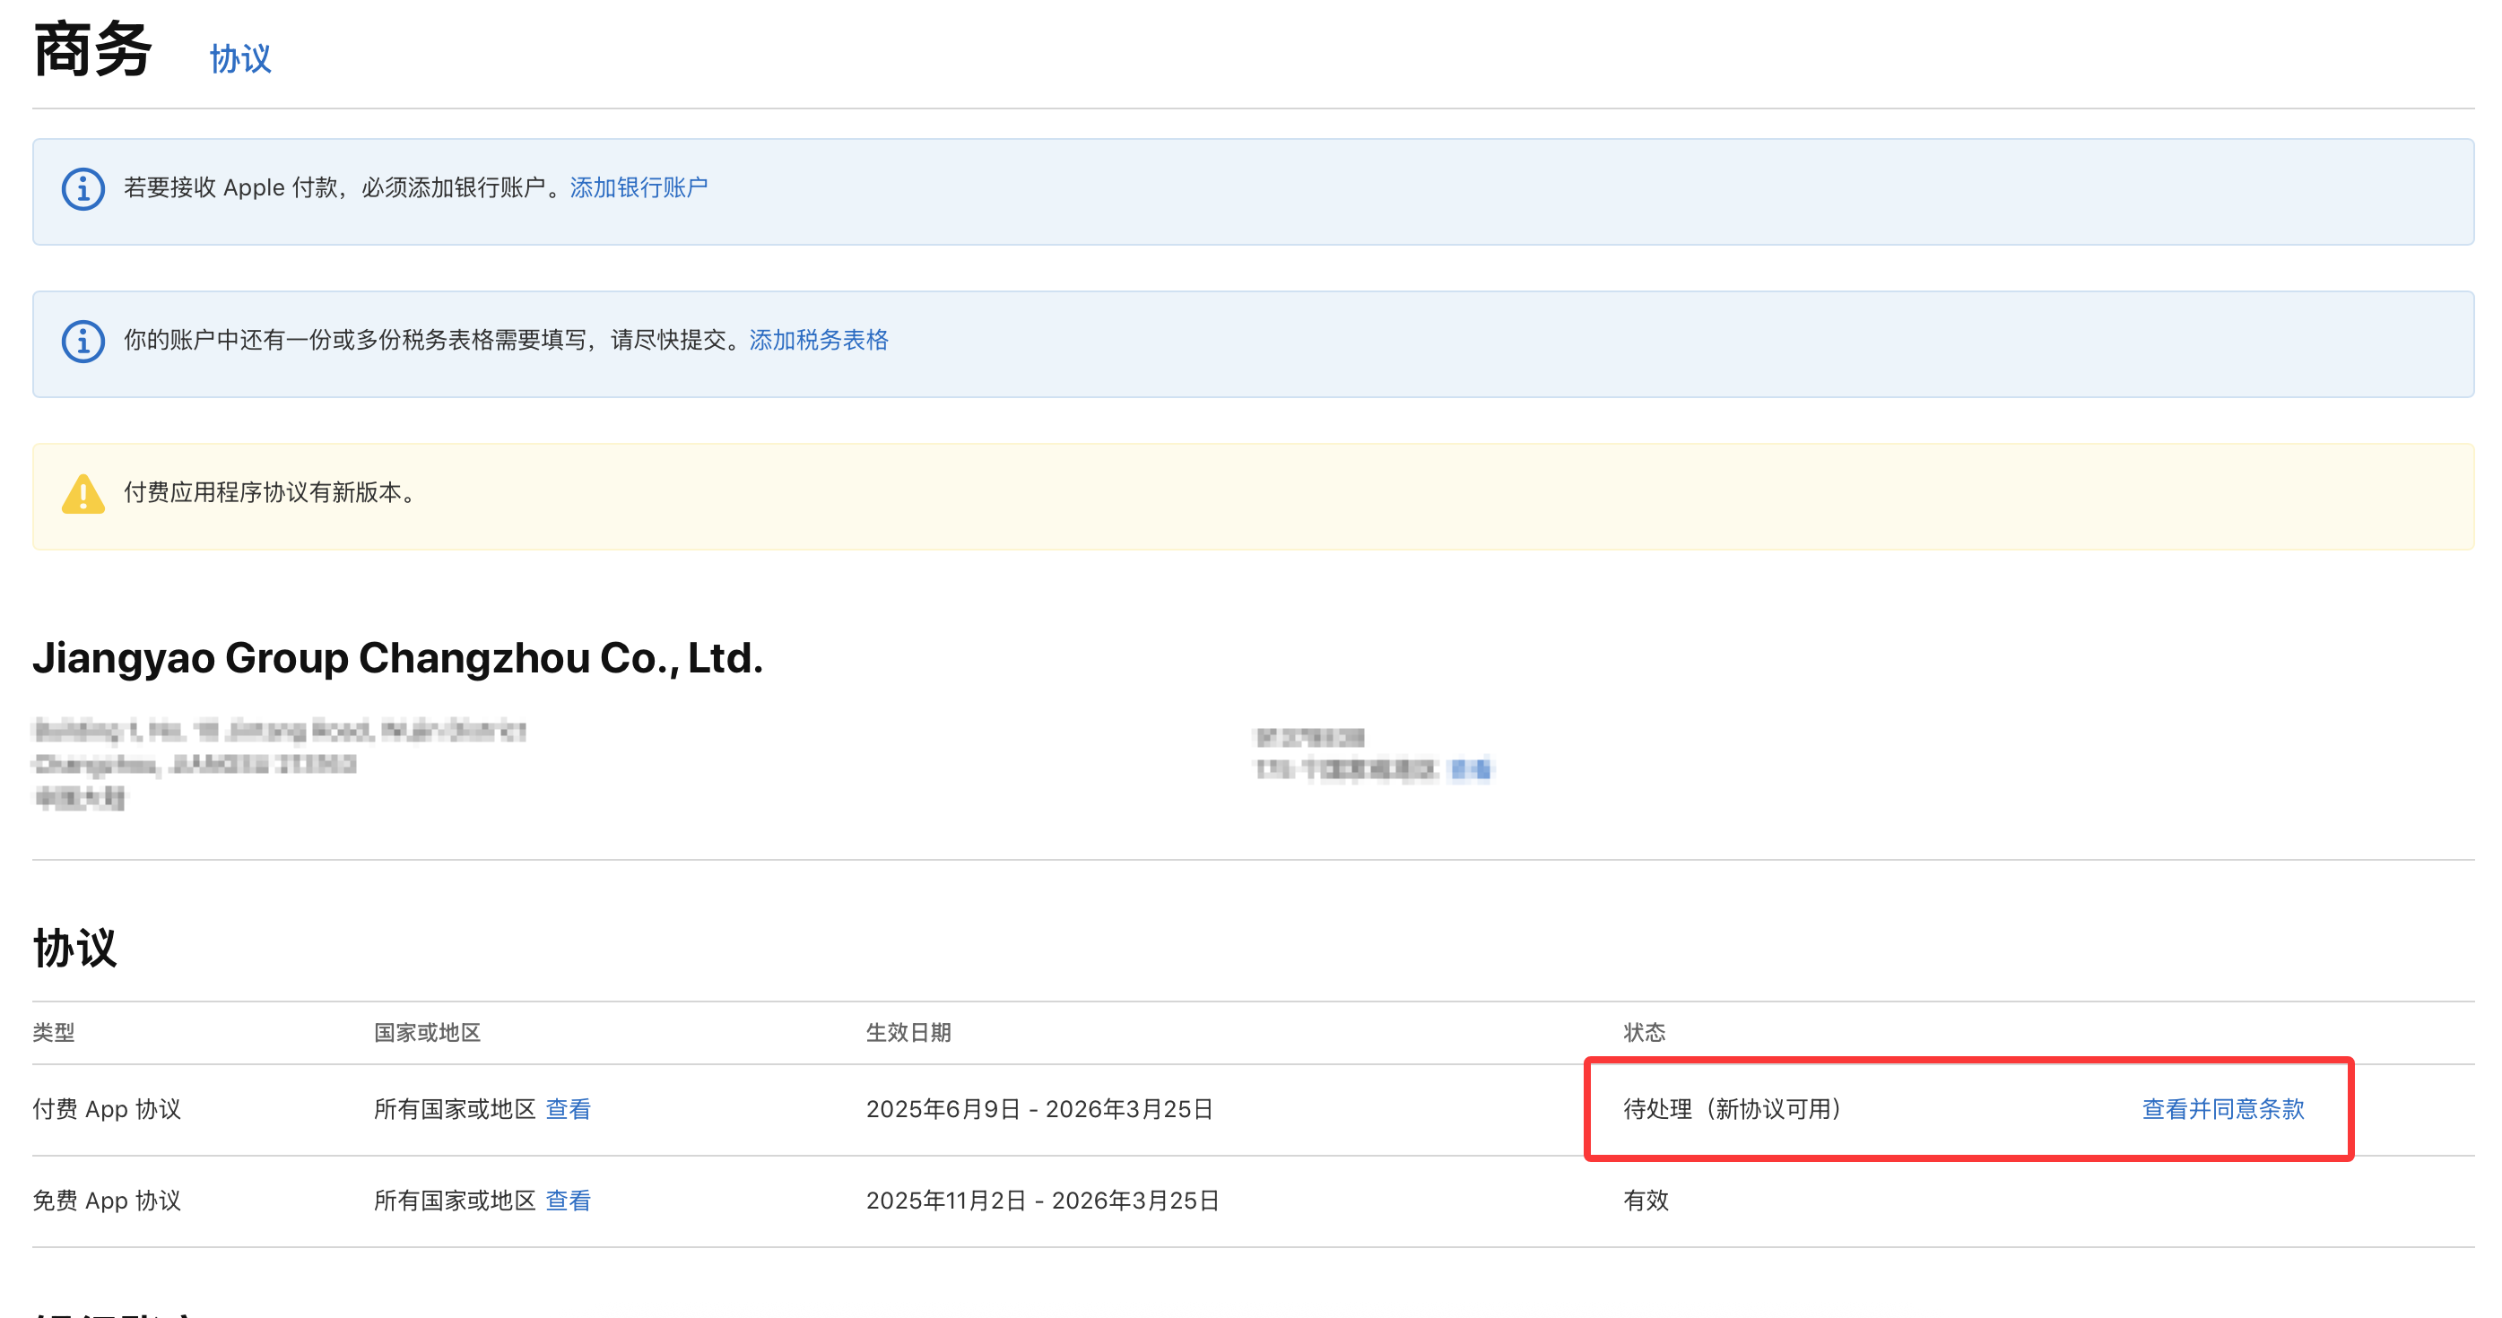
Task: Click 查看 link in 免费 App 协议 row
Action: coord(568,1201)
